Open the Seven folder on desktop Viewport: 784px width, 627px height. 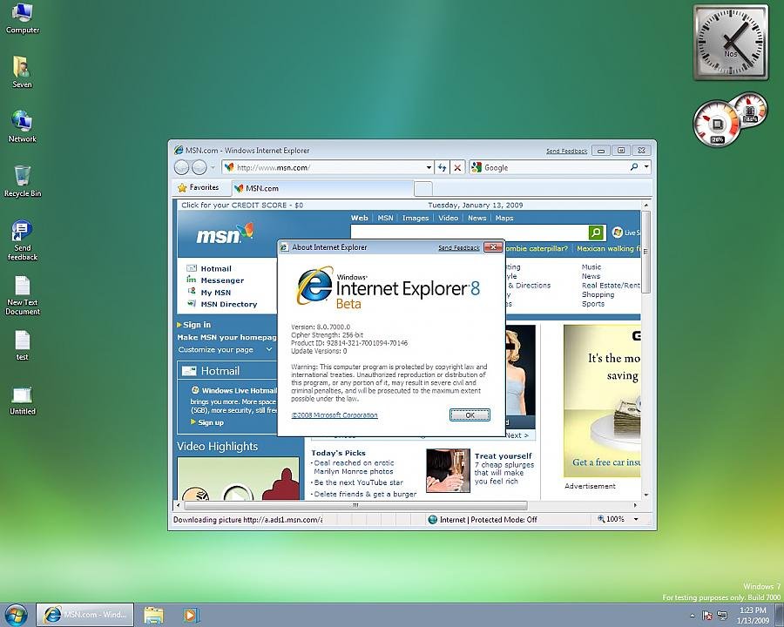pyautogui.click(x=22, y=71)
